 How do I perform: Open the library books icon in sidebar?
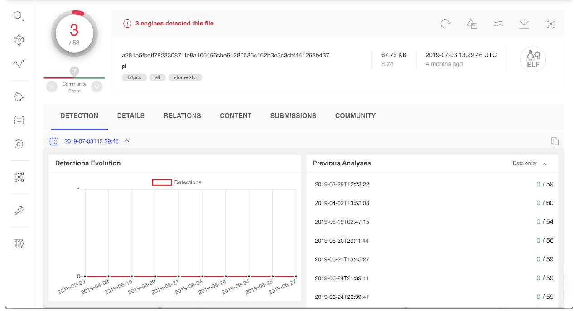coord(19,244)
